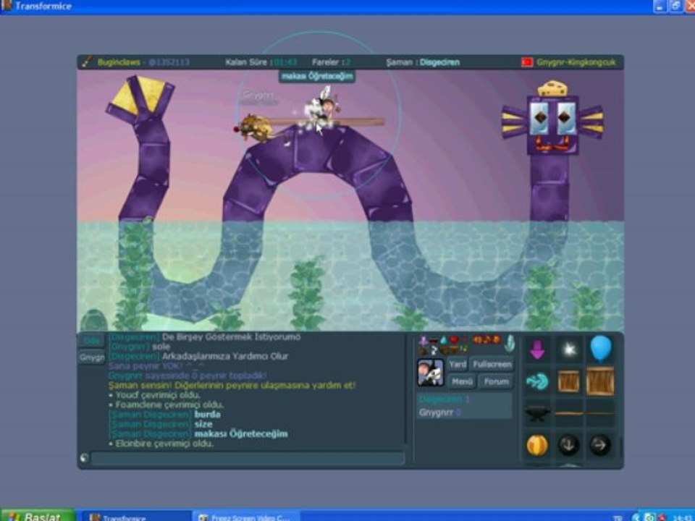The image size is (695, 521).
Task: Click the white shaman mouse on the arch
Action: [320, 108]
